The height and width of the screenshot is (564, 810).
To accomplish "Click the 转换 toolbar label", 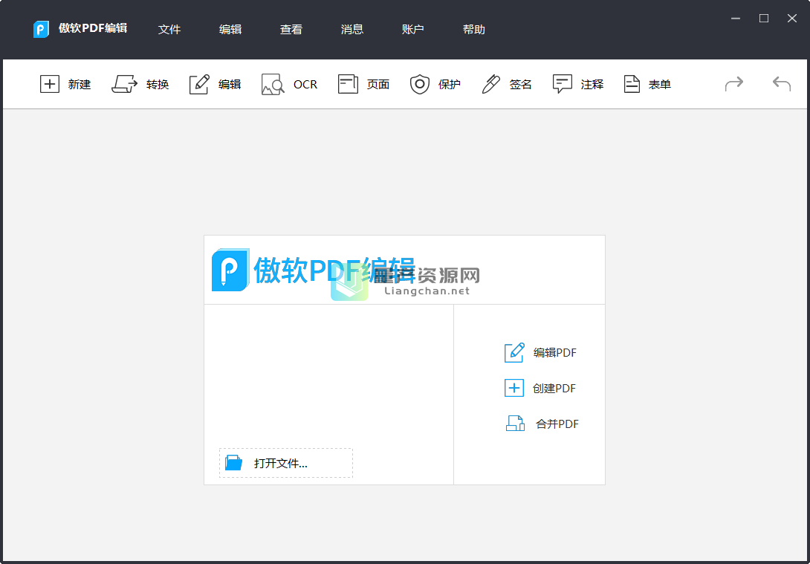I will tap(158, 84).
